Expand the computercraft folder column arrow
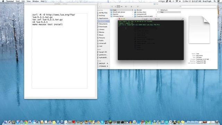The width and height of the screenshot is (222, 125). (156, 14)
